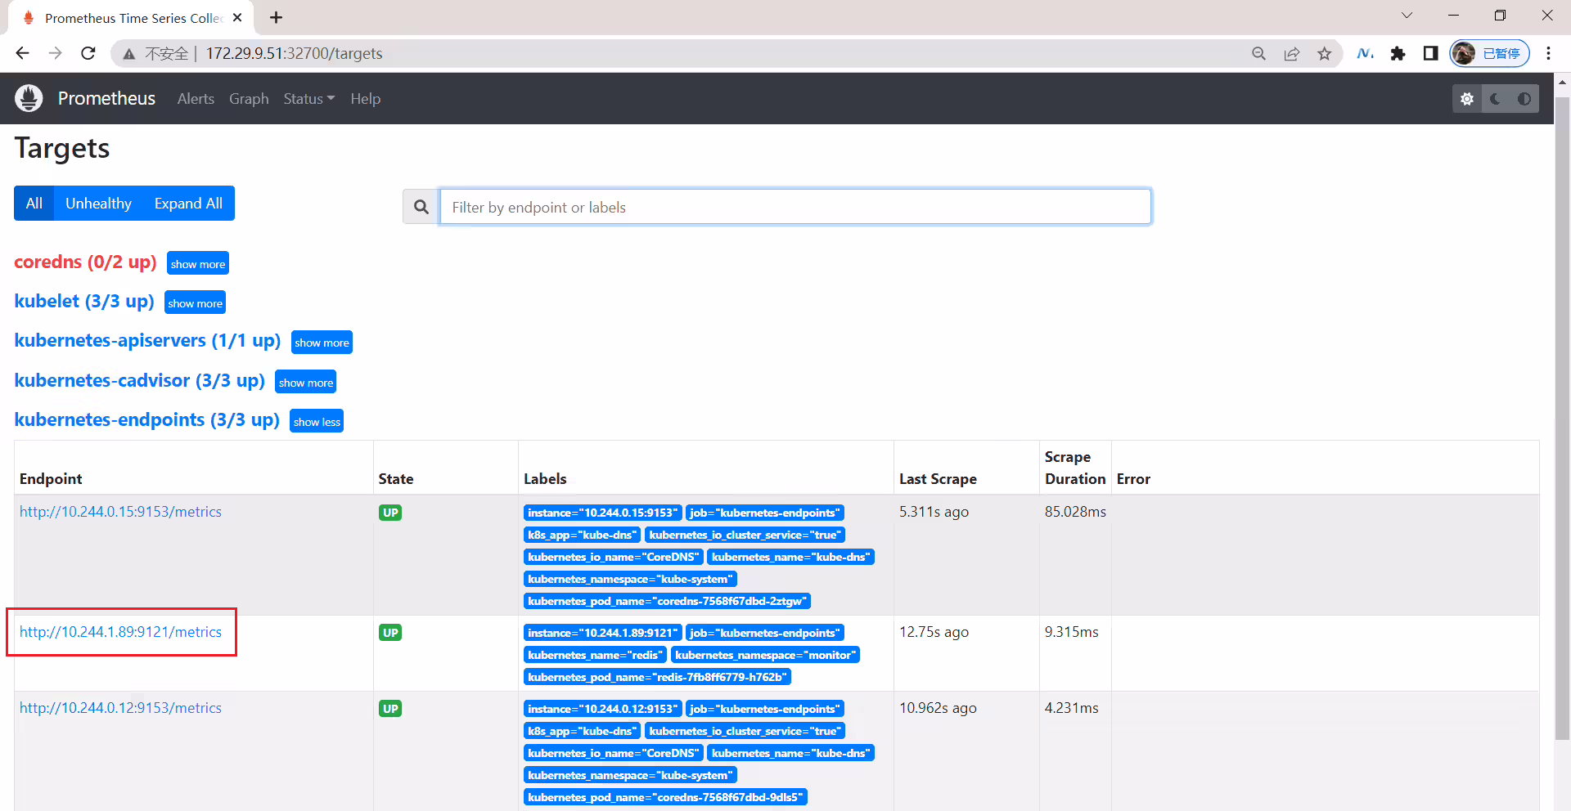Focus the Filter by endpoint or labels field

pyautogui.click(x=795, y=207)
